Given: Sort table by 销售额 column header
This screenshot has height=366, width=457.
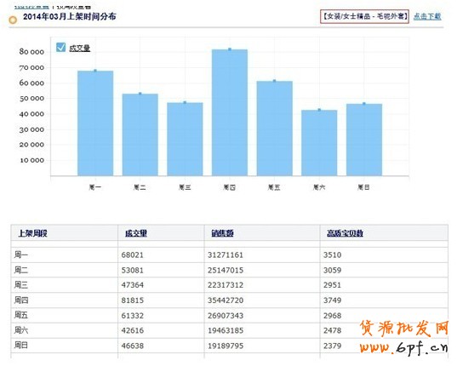Looking at the screenshot, I should (x=222, y=233).
